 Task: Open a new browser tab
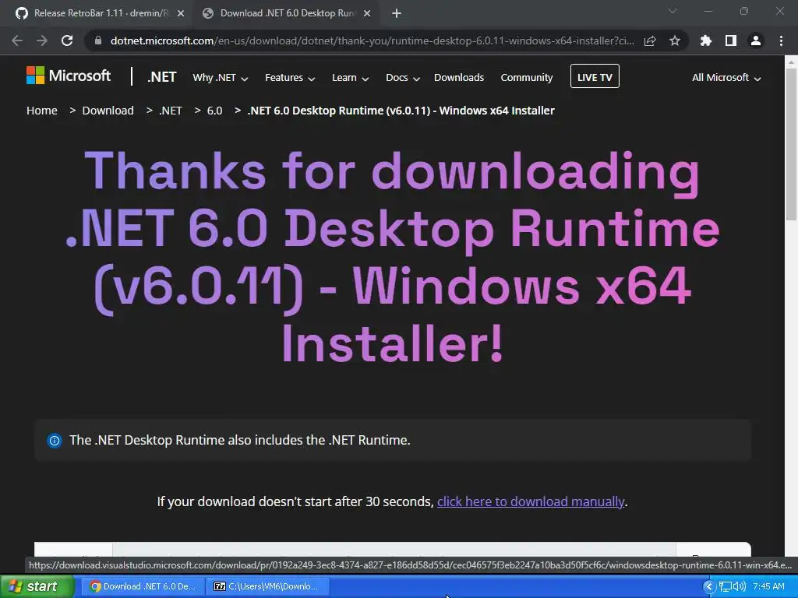[x=397, y=14]
